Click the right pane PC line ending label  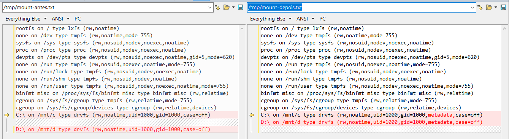click(322, 19)
